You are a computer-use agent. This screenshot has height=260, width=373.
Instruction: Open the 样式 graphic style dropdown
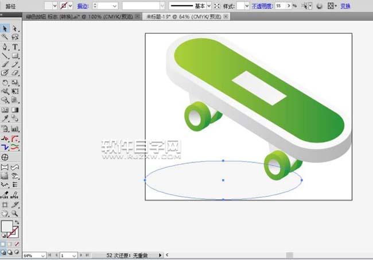[x=247, y=6]
